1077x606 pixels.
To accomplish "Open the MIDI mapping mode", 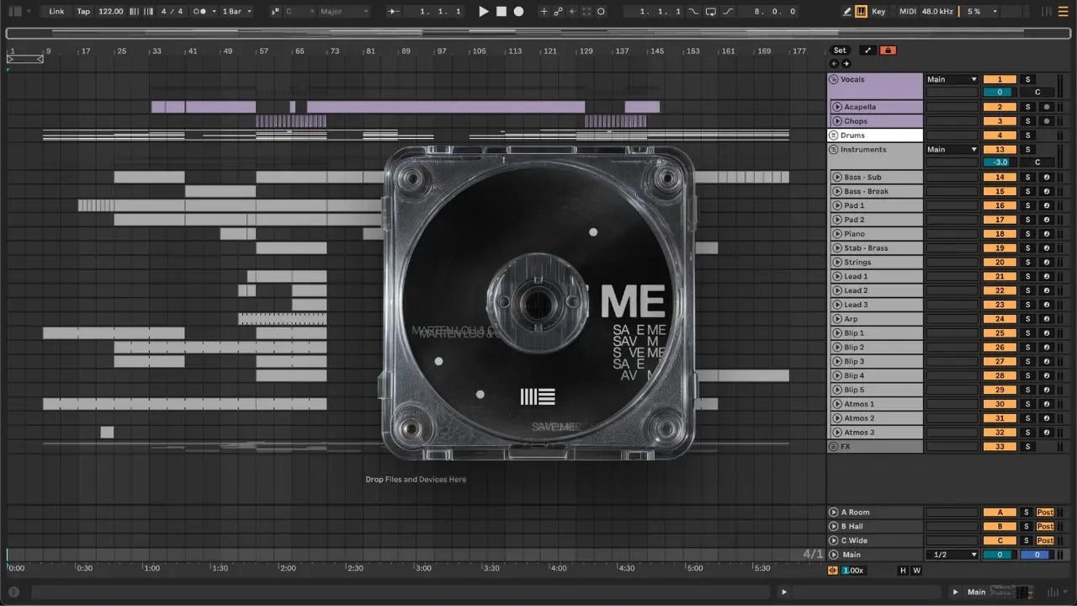I will click(x=907, y=12).
